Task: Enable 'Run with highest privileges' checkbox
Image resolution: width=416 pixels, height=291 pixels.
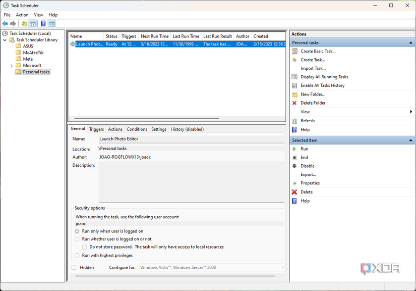Action: coord(77,256)
